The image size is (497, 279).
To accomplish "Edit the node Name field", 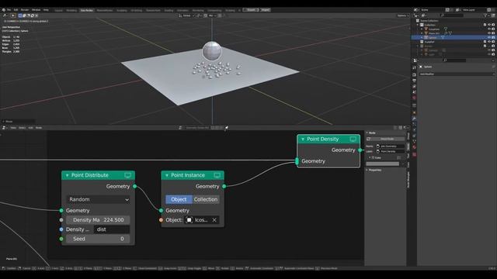I will coord(390,146).
